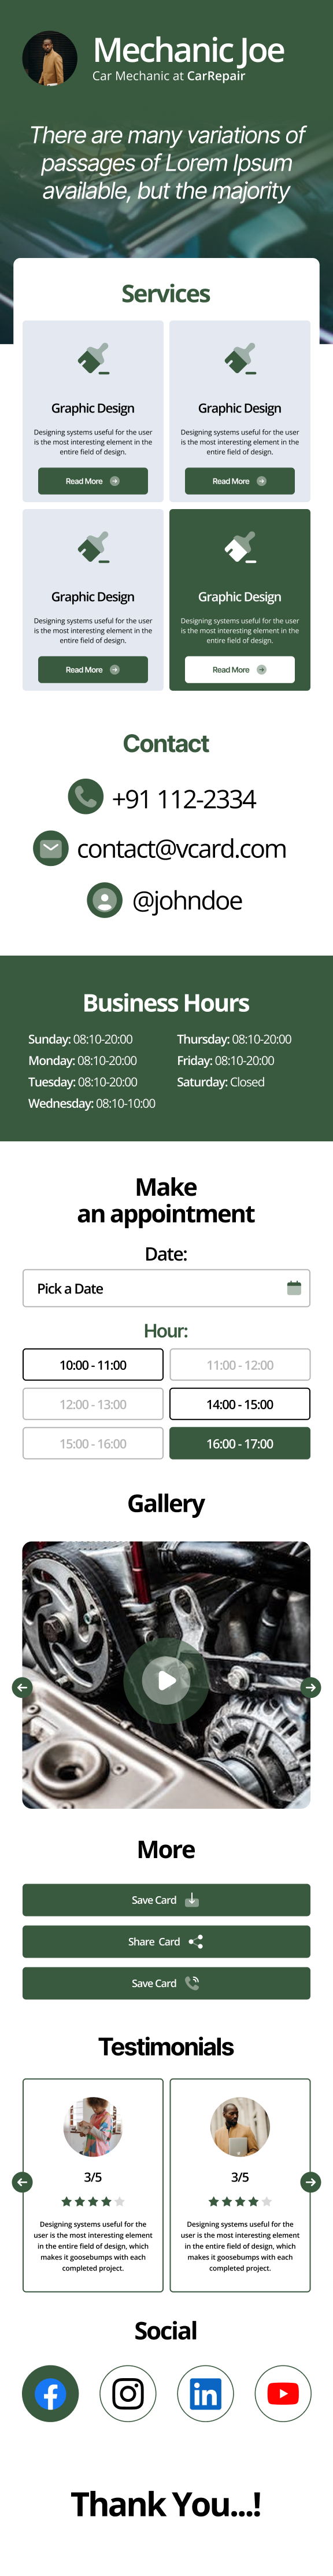333x2576 pixels.
Task: Select the 10:00 - 11:00 hour slot
Action: pyautogui.click(x=93, y=1364)
